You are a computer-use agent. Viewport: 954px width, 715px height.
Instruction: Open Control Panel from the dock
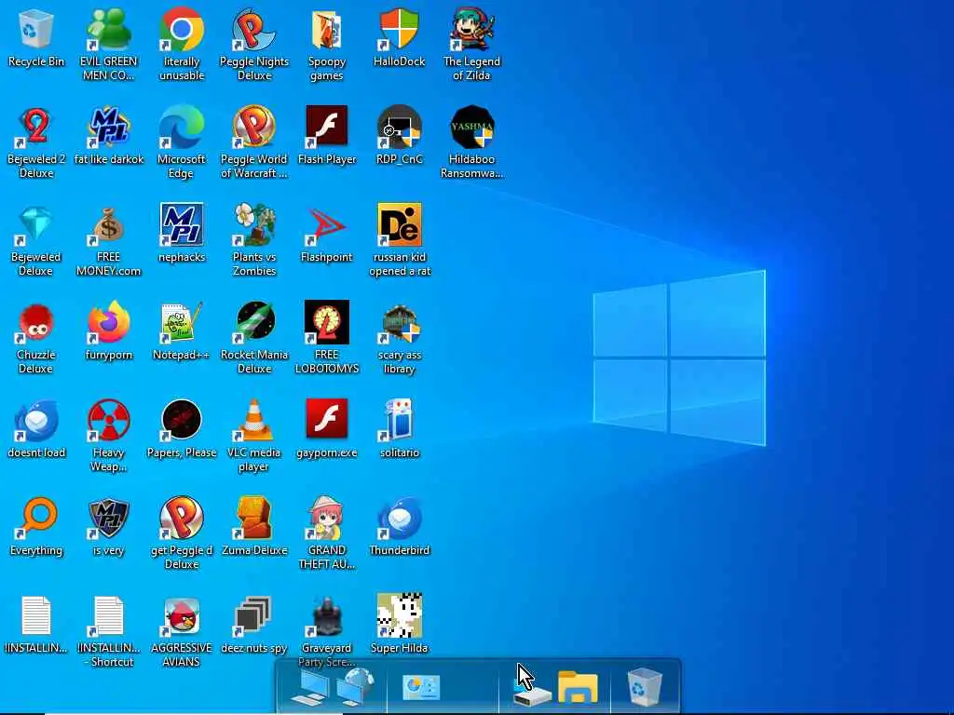pos(421,688)
